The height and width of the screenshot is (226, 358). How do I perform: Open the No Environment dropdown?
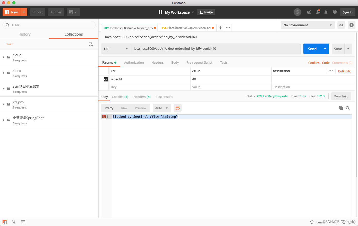coord(308,25)
